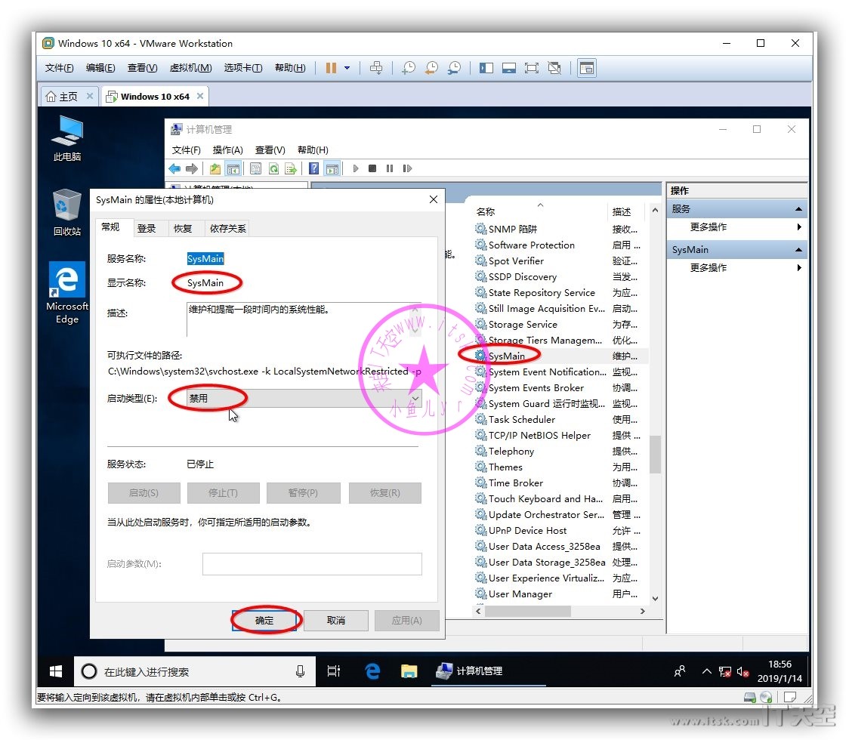
Task: Click the Pause Service toolbar icon
Action: pos(390,169)
